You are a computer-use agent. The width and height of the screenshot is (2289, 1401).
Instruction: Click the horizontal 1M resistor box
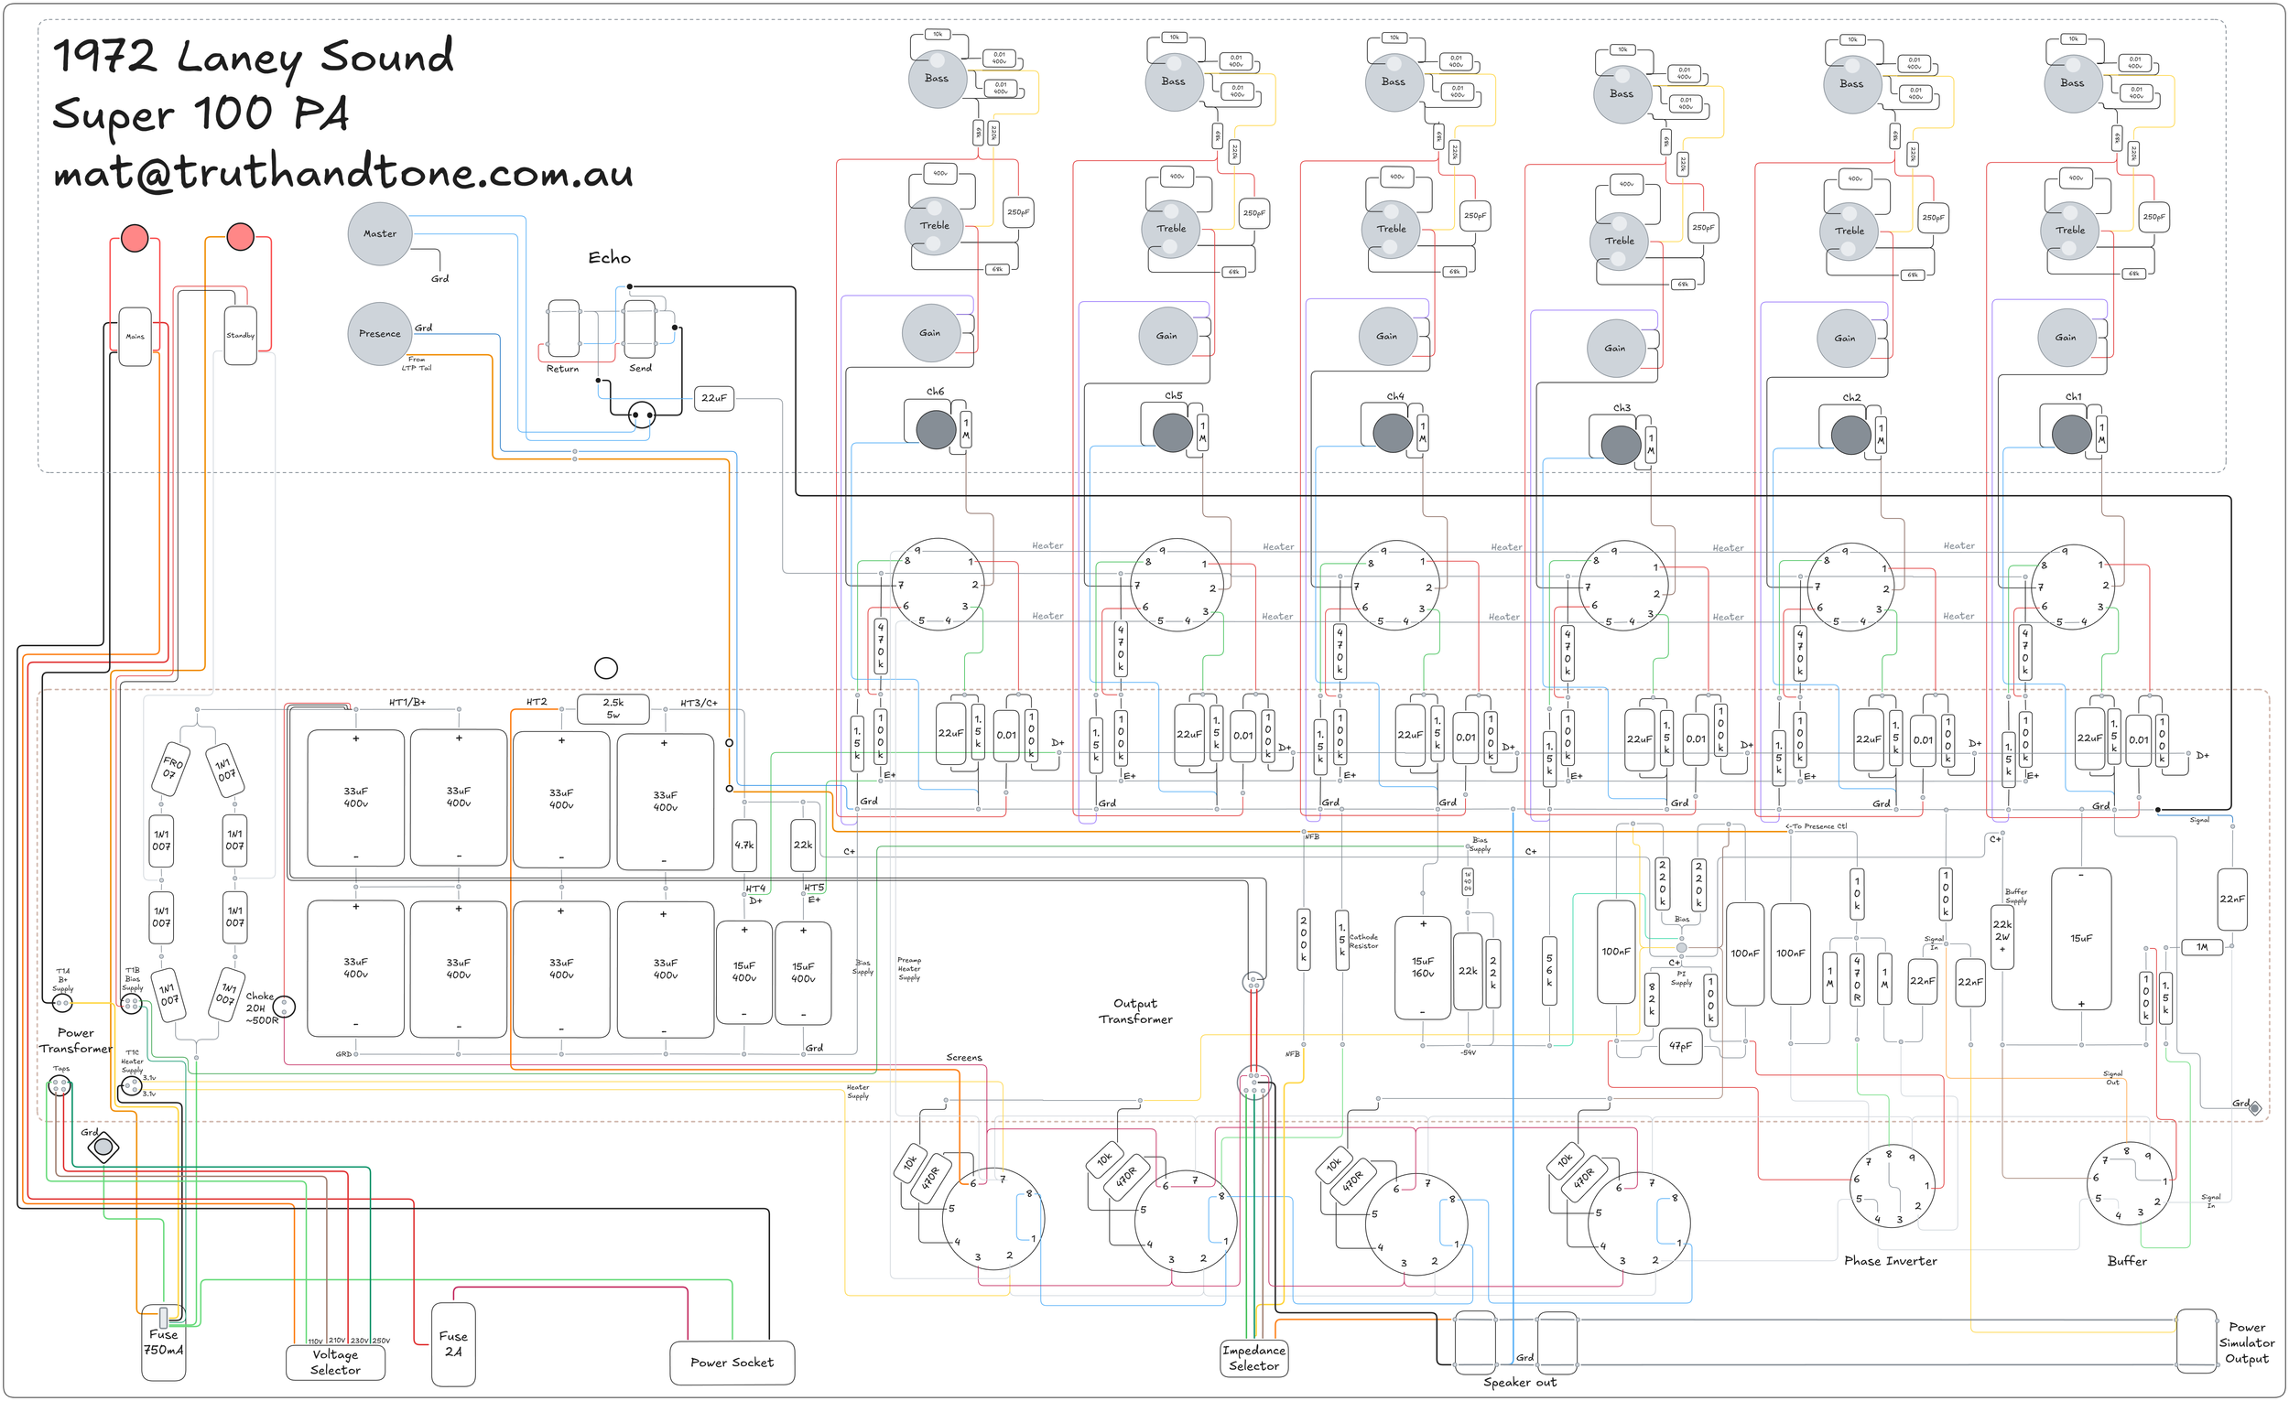tap(2202, 947)
